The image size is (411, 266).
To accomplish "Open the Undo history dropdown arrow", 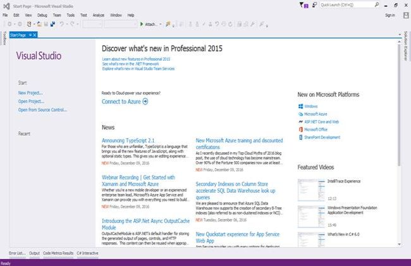I will pos(66,24).
